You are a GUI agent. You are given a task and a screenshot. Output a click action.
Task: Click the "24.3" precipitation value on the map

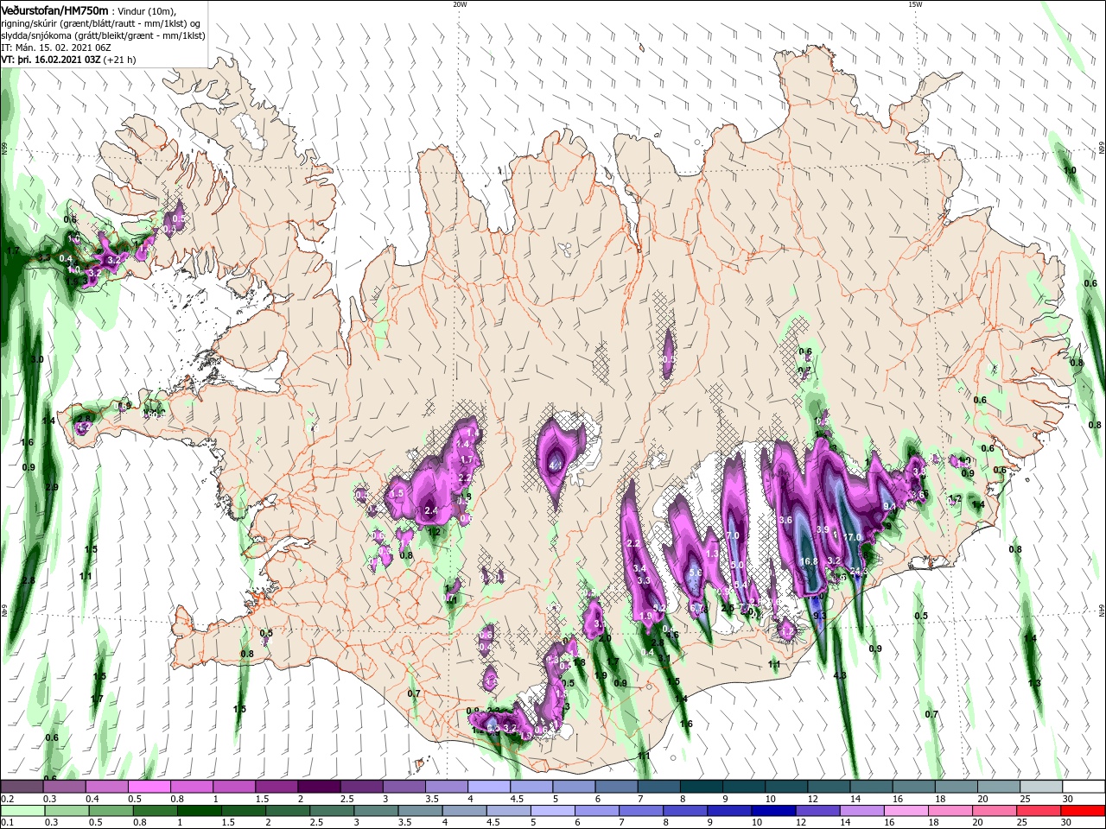click(x=859, y=572)
